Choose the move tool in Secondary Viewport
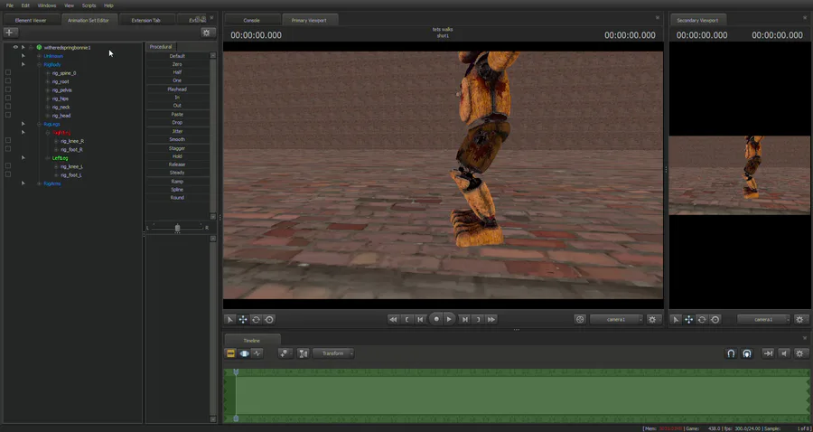The image size is (813, 432). click(689, 319)
